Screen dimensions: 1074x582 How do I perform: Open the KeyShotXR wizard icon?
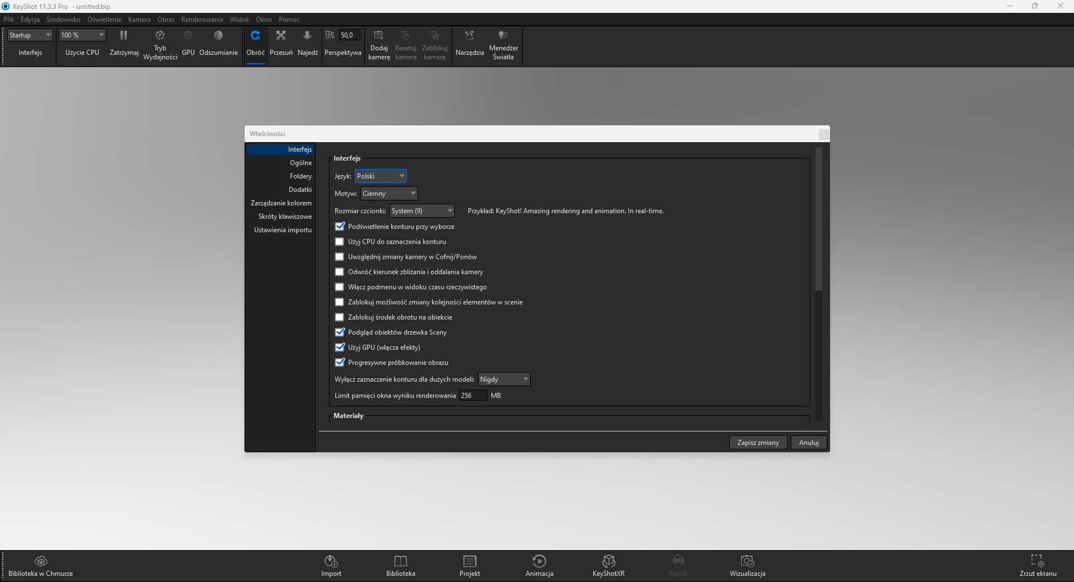pos(609,561)
